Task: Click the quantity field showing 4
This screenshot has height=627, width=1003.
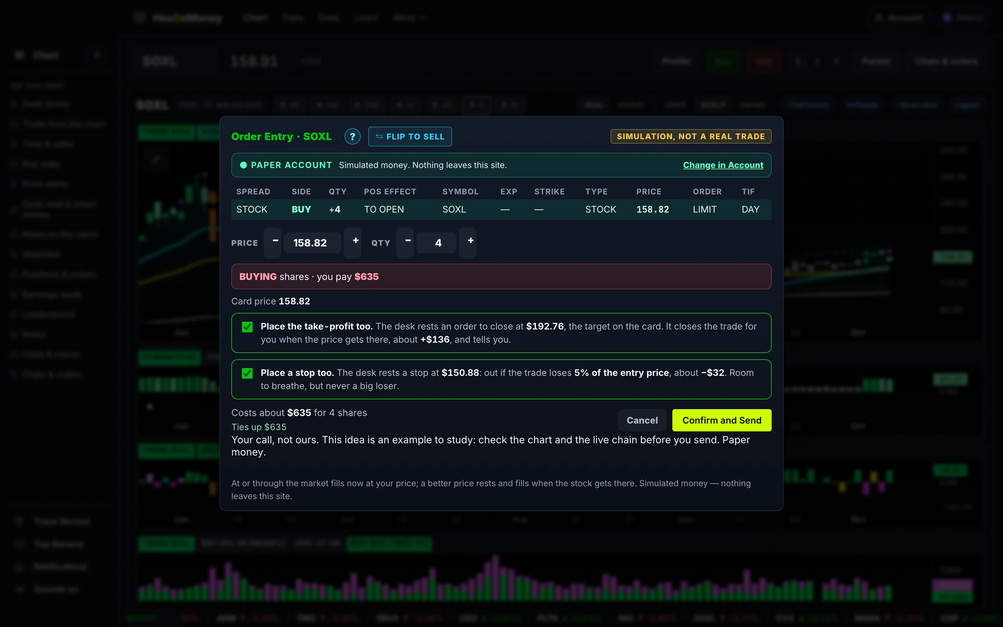Action: point(436,243)
